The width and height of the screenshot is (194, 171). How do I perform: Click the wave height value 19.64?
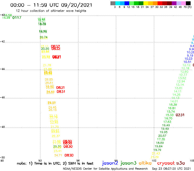(159, 146)
